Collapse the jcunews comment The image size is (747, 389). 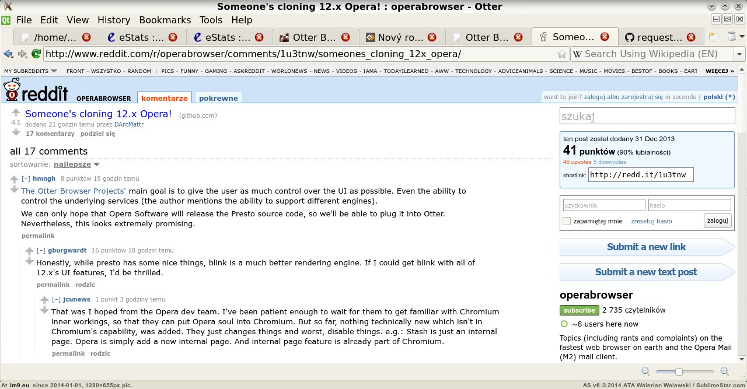(x=56, y=299)
